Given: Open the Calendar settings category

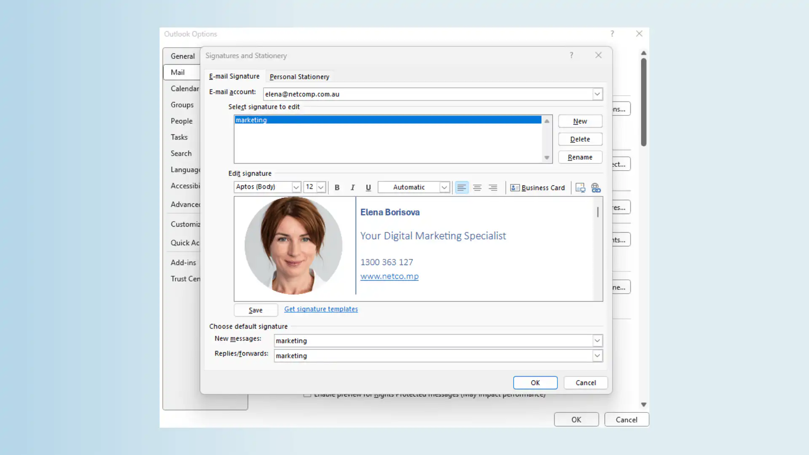Looking at the screenshot, I should (x=185, y=88).
